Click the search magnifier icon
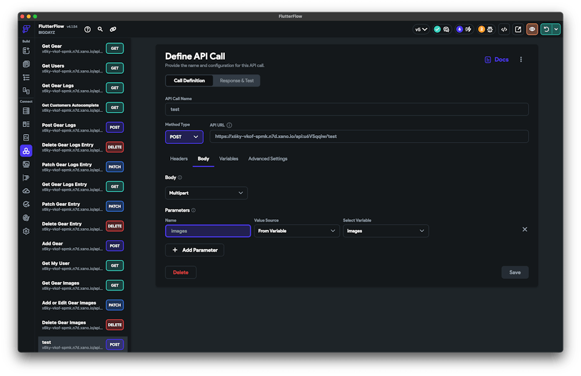This screenshot has height=376, width=581. [100, 29]
